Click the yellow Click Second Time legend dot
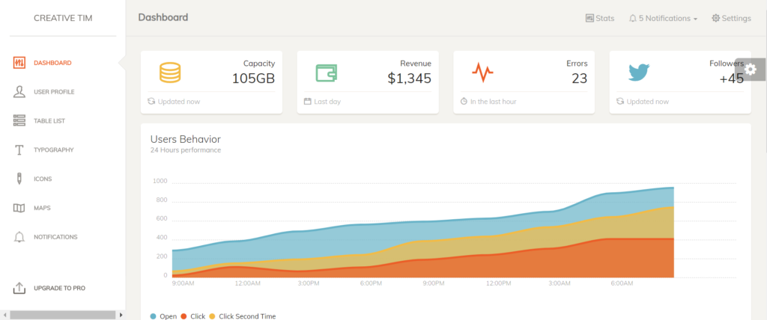The image size is (767, 320). pyautogui.click(x=212, y=316)
